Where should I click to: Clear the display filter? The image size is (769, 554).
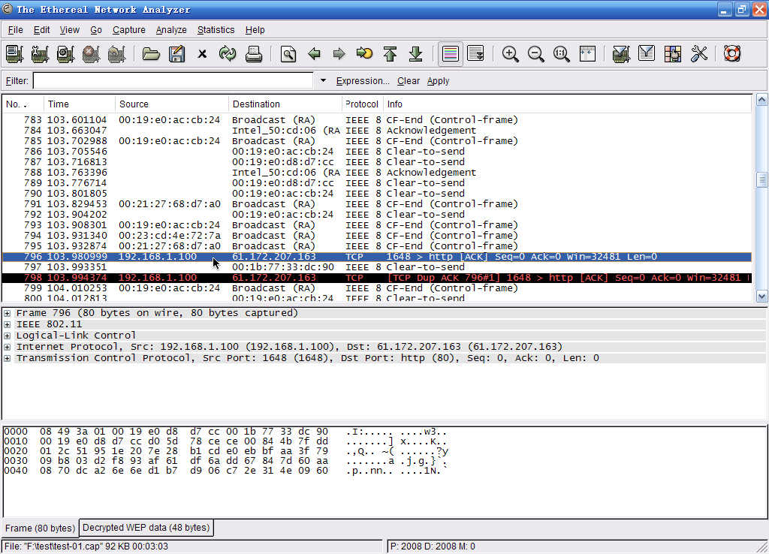pos(409,81)
